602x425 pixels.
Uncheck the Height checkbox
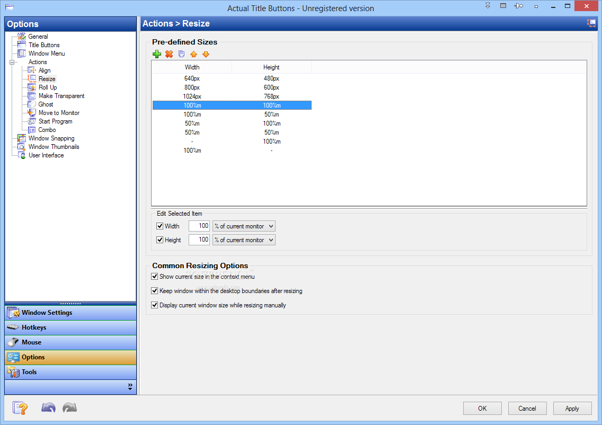tap(160, 240)
